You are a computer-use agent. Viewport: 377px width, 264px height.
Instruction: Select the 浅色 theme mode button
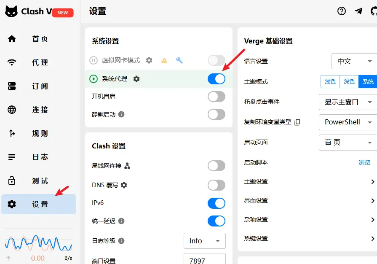point(330,81)
